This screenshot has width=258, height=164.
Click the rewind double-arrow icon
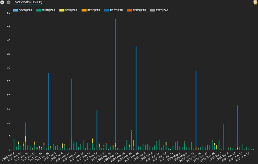(2, 3)
